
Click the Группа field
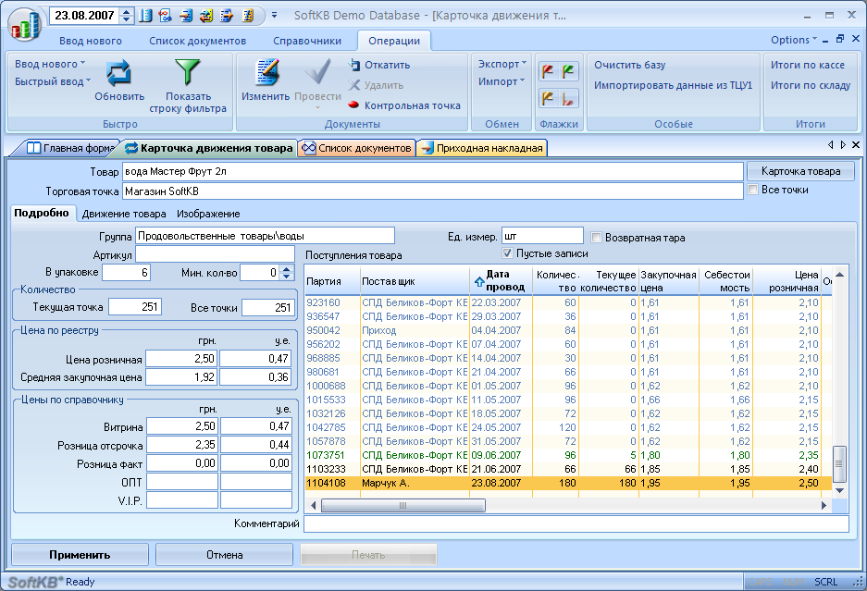tap(265, 236)
